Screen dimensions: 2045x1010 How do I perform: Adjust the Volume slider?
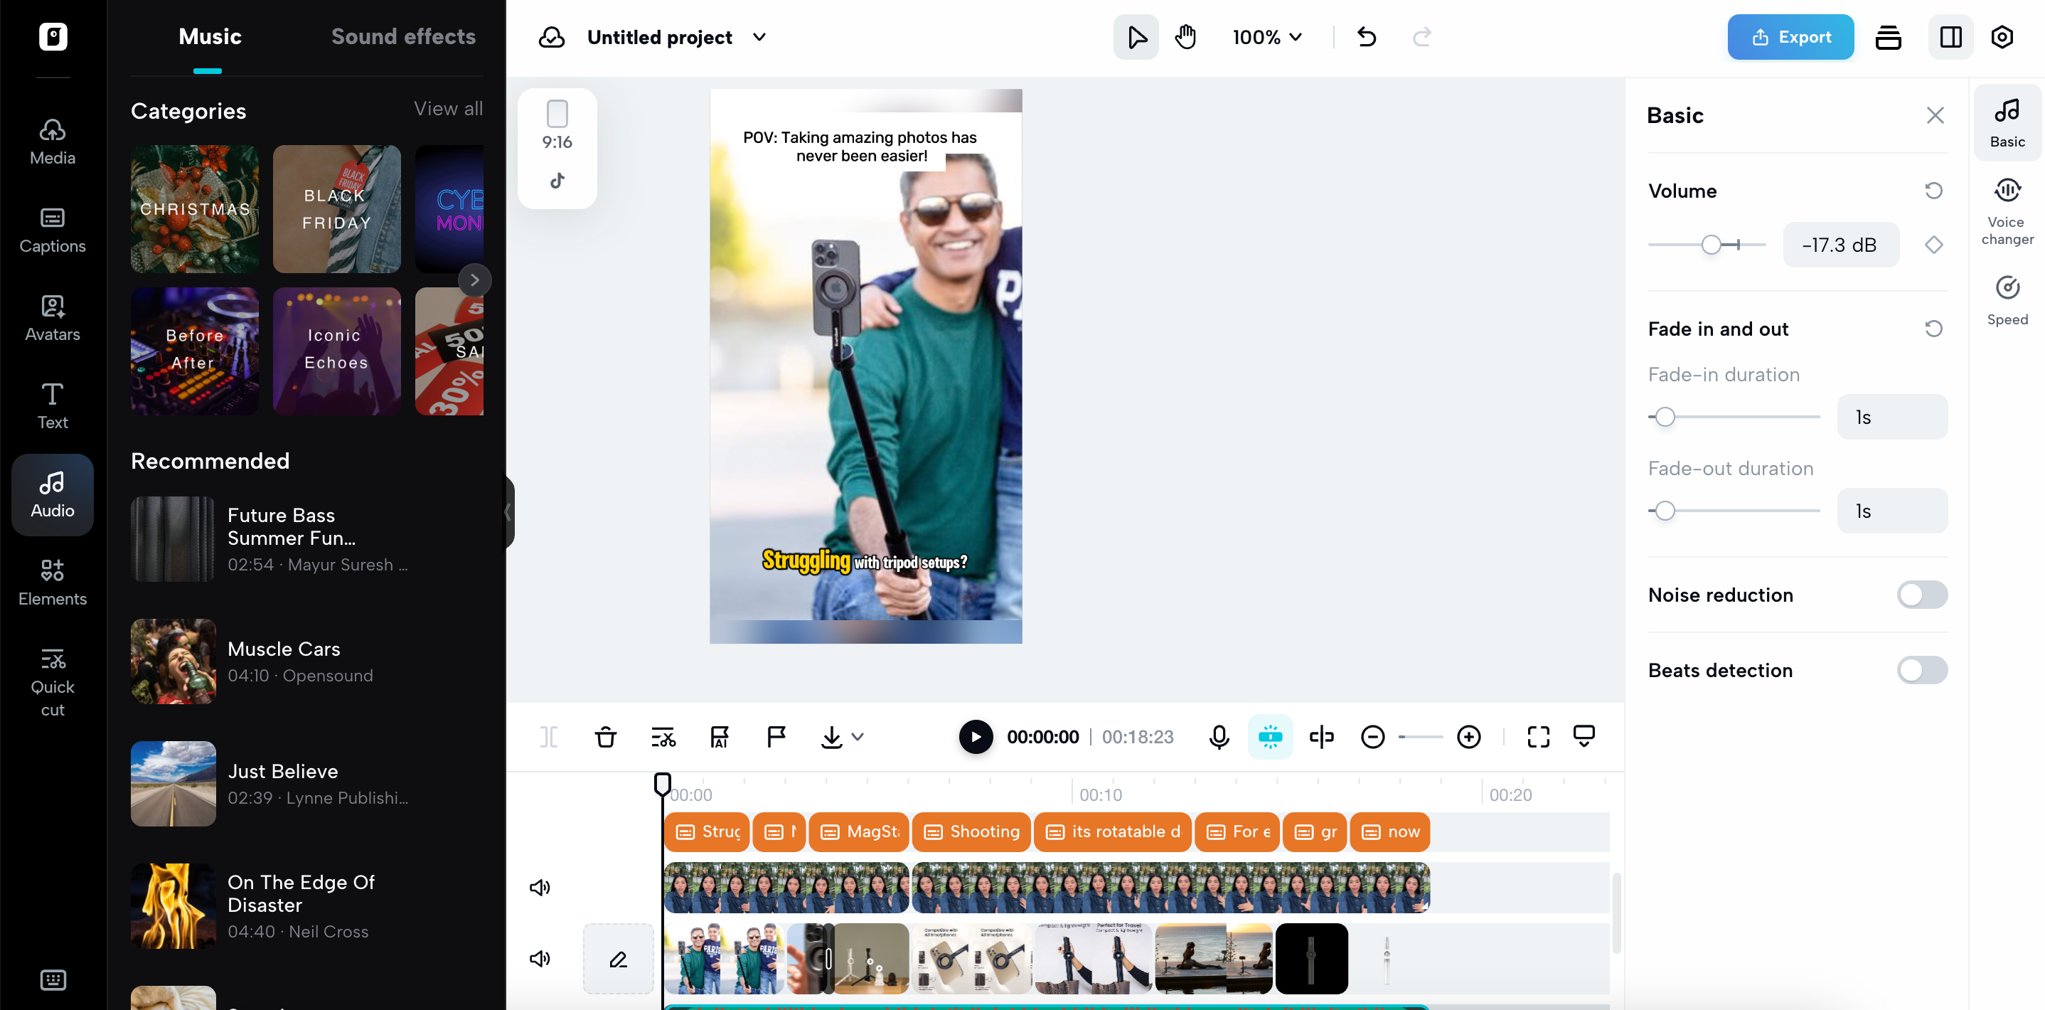click(1707, 245)
